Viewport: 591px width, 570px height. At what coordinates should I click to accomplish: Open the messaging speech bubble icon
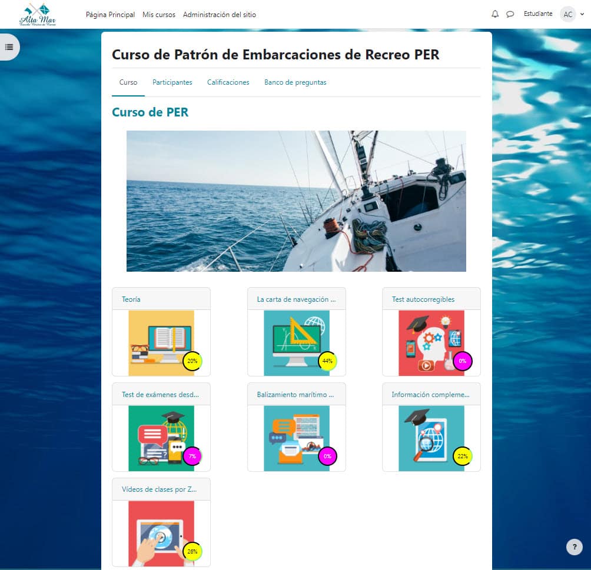point(510,14)
